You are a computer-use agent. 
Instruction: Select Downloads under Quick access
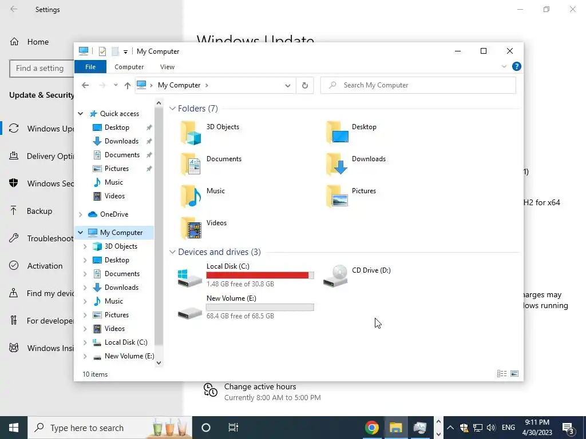coord(121,141)
